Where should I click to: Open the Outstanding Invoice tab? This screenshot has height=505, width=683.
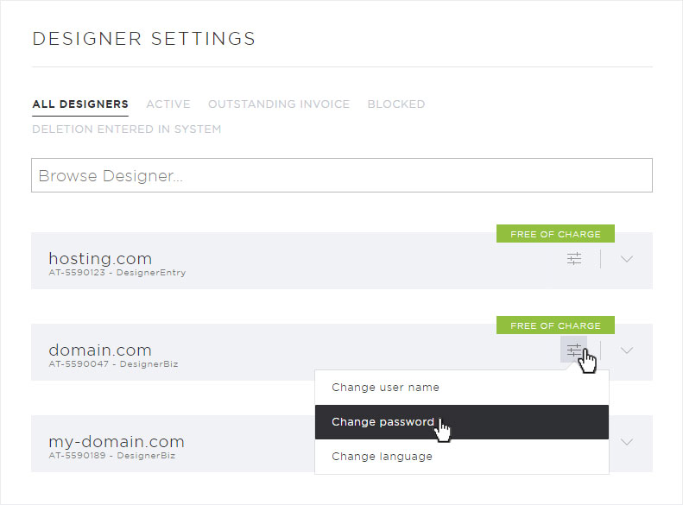point(279,104)
